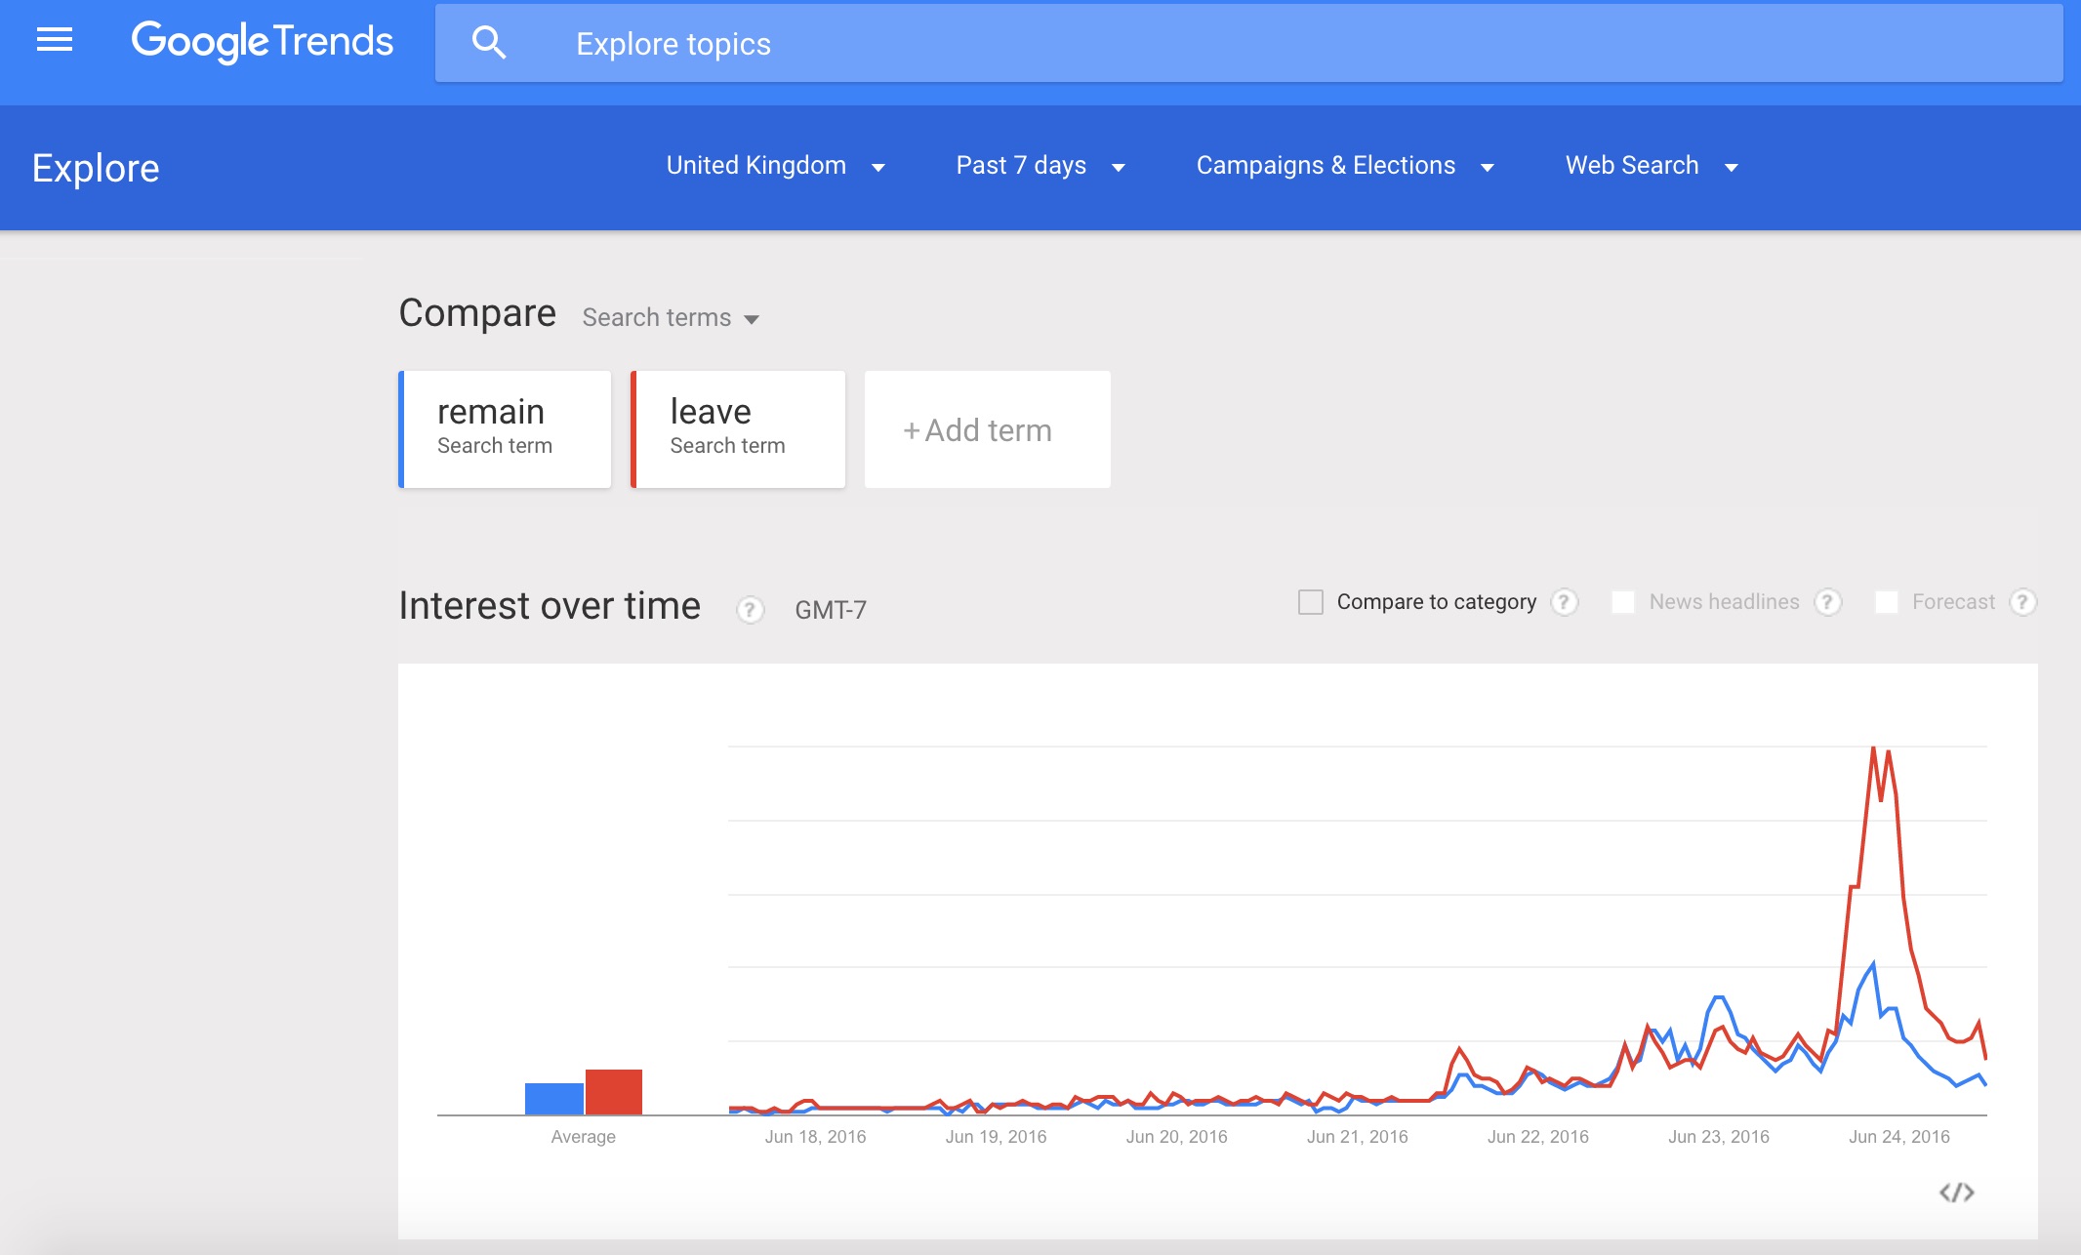Click the embed code icon
This screenshot has width=2081, height=1255.
tap(1956, 1193)
